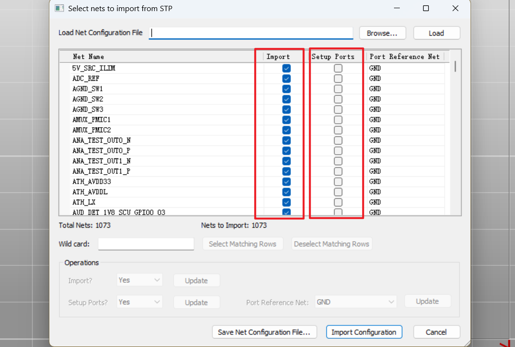Focus the Load Net Configuration File field
515x347 pixels.
251,33
